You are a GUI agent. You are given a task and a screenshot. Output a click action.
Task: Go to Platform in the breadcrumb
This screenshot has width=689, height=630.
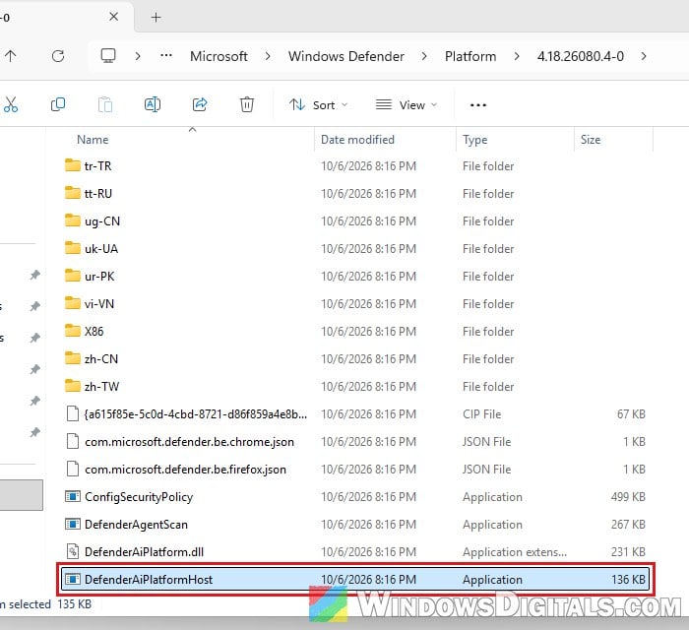(470, 56)
